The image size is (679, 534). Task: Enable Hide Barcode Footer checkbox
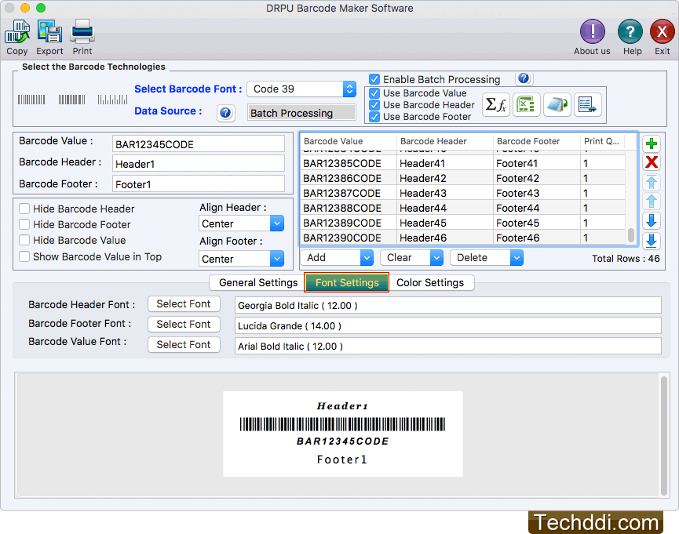[x=24, y=224]
